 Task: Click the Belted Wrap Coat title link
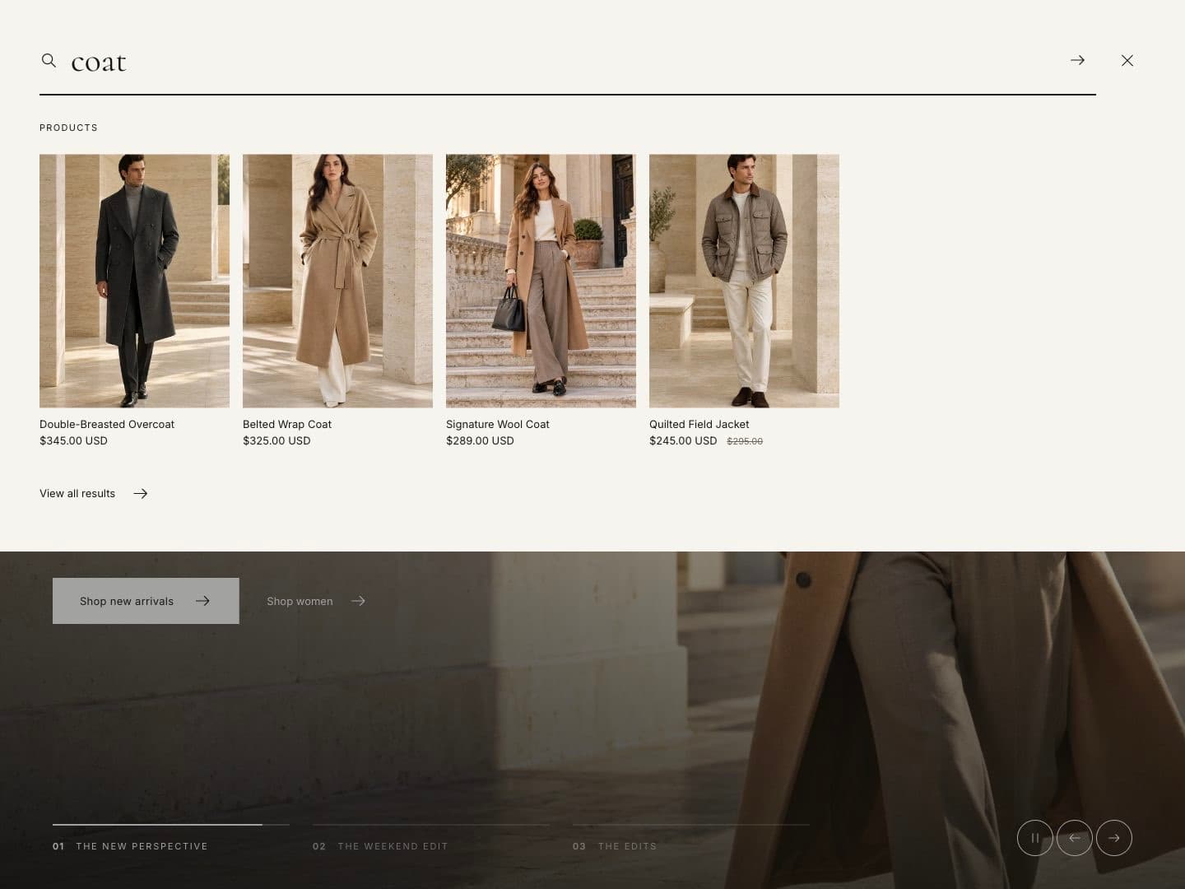[287, 424]
